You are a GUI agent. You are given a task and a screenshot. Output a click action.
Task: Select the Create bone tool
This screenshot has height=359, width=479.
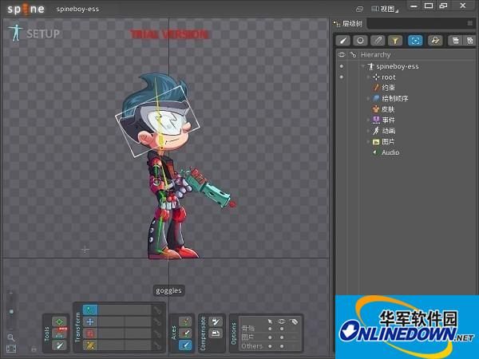[60, 345]
